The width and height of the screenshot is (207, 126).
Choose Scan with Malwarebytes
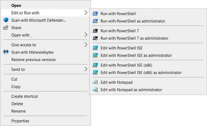[46, 52]
